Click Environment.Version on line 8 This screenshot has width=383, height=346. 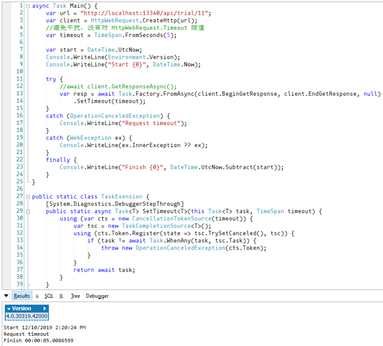click(x=142, y=57)
